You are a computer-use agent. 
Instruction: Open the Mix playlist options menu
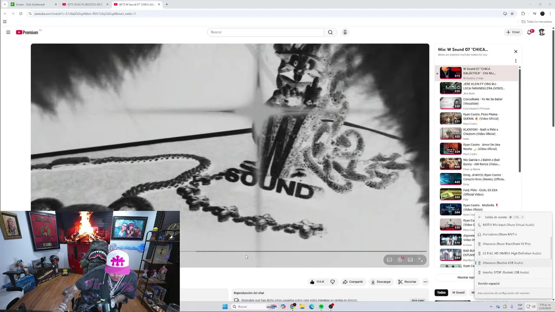516,61
